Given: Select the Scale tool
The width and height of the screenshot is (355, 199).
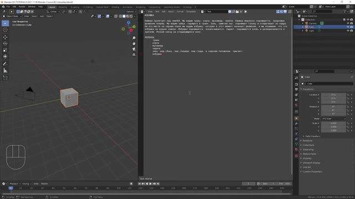Looking at the screenshot, I should point(5,50).
